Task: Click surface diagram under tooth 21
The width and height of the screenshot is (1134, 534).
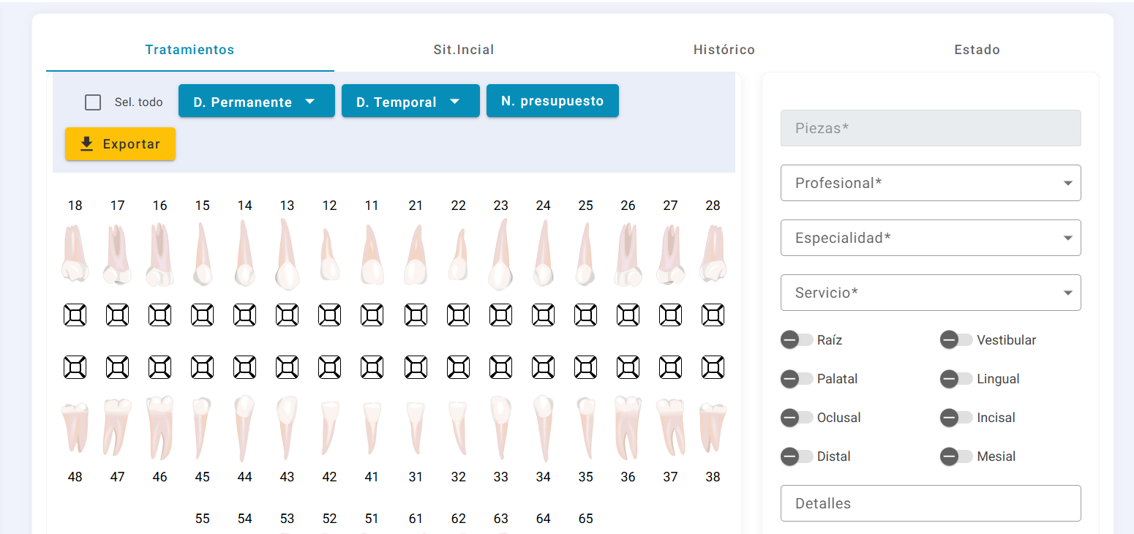Action: (416, 315)
